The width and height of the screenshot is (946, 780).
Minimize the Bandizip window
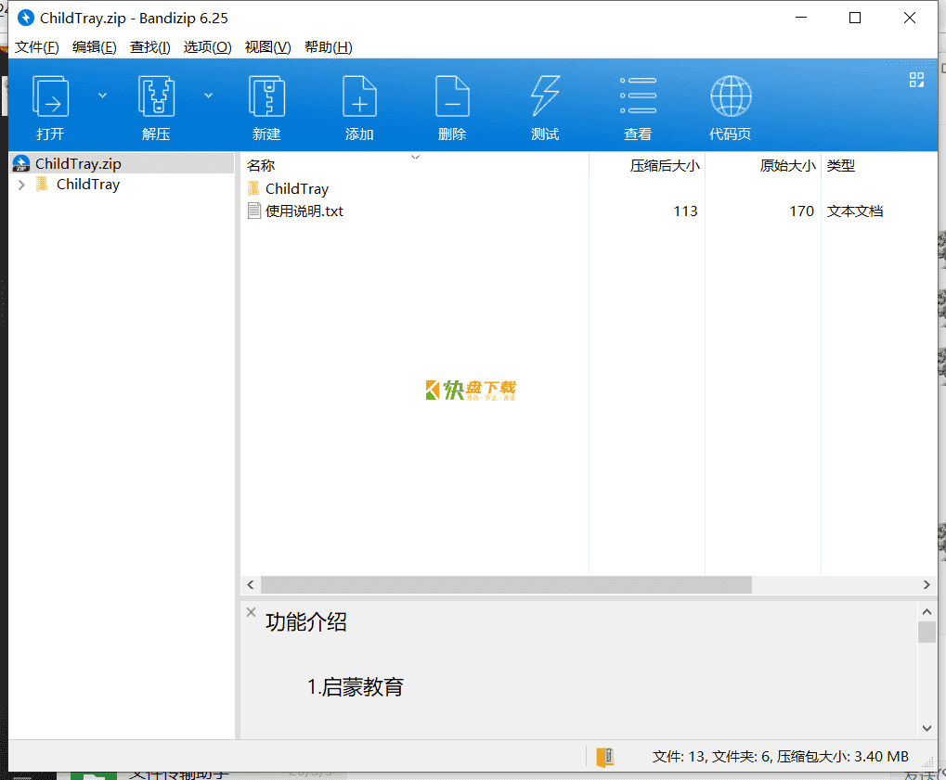coord(801,18)
